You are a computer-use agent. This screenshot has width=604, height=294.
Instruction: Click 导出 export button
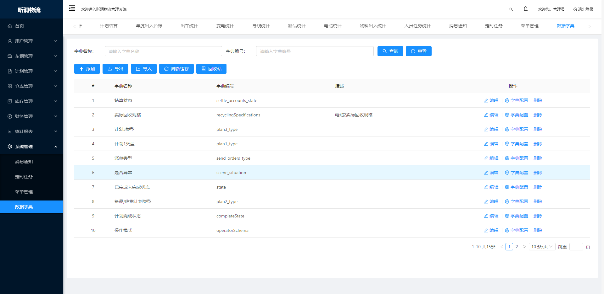115,69
